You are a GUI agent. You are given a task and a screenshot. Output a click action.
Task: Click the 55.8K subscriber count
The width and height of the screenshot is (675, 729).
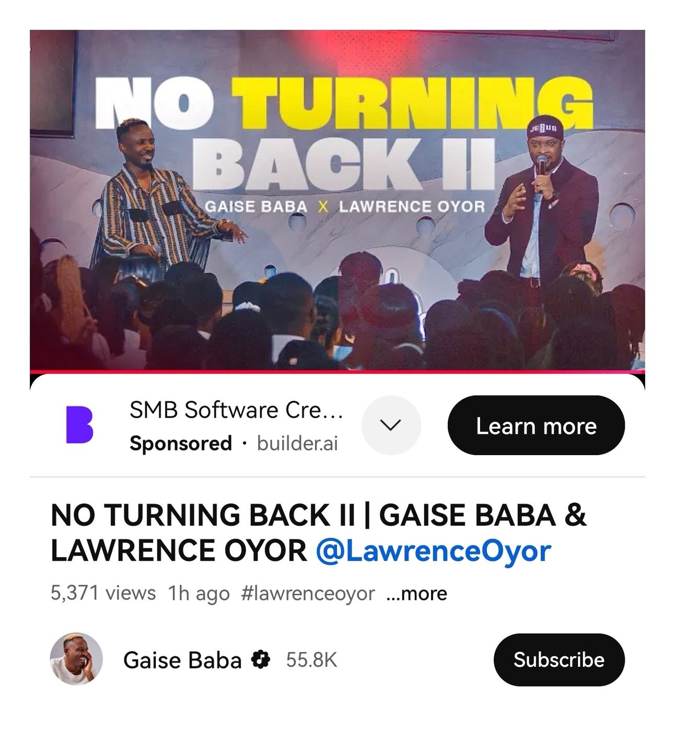(311, 660)
